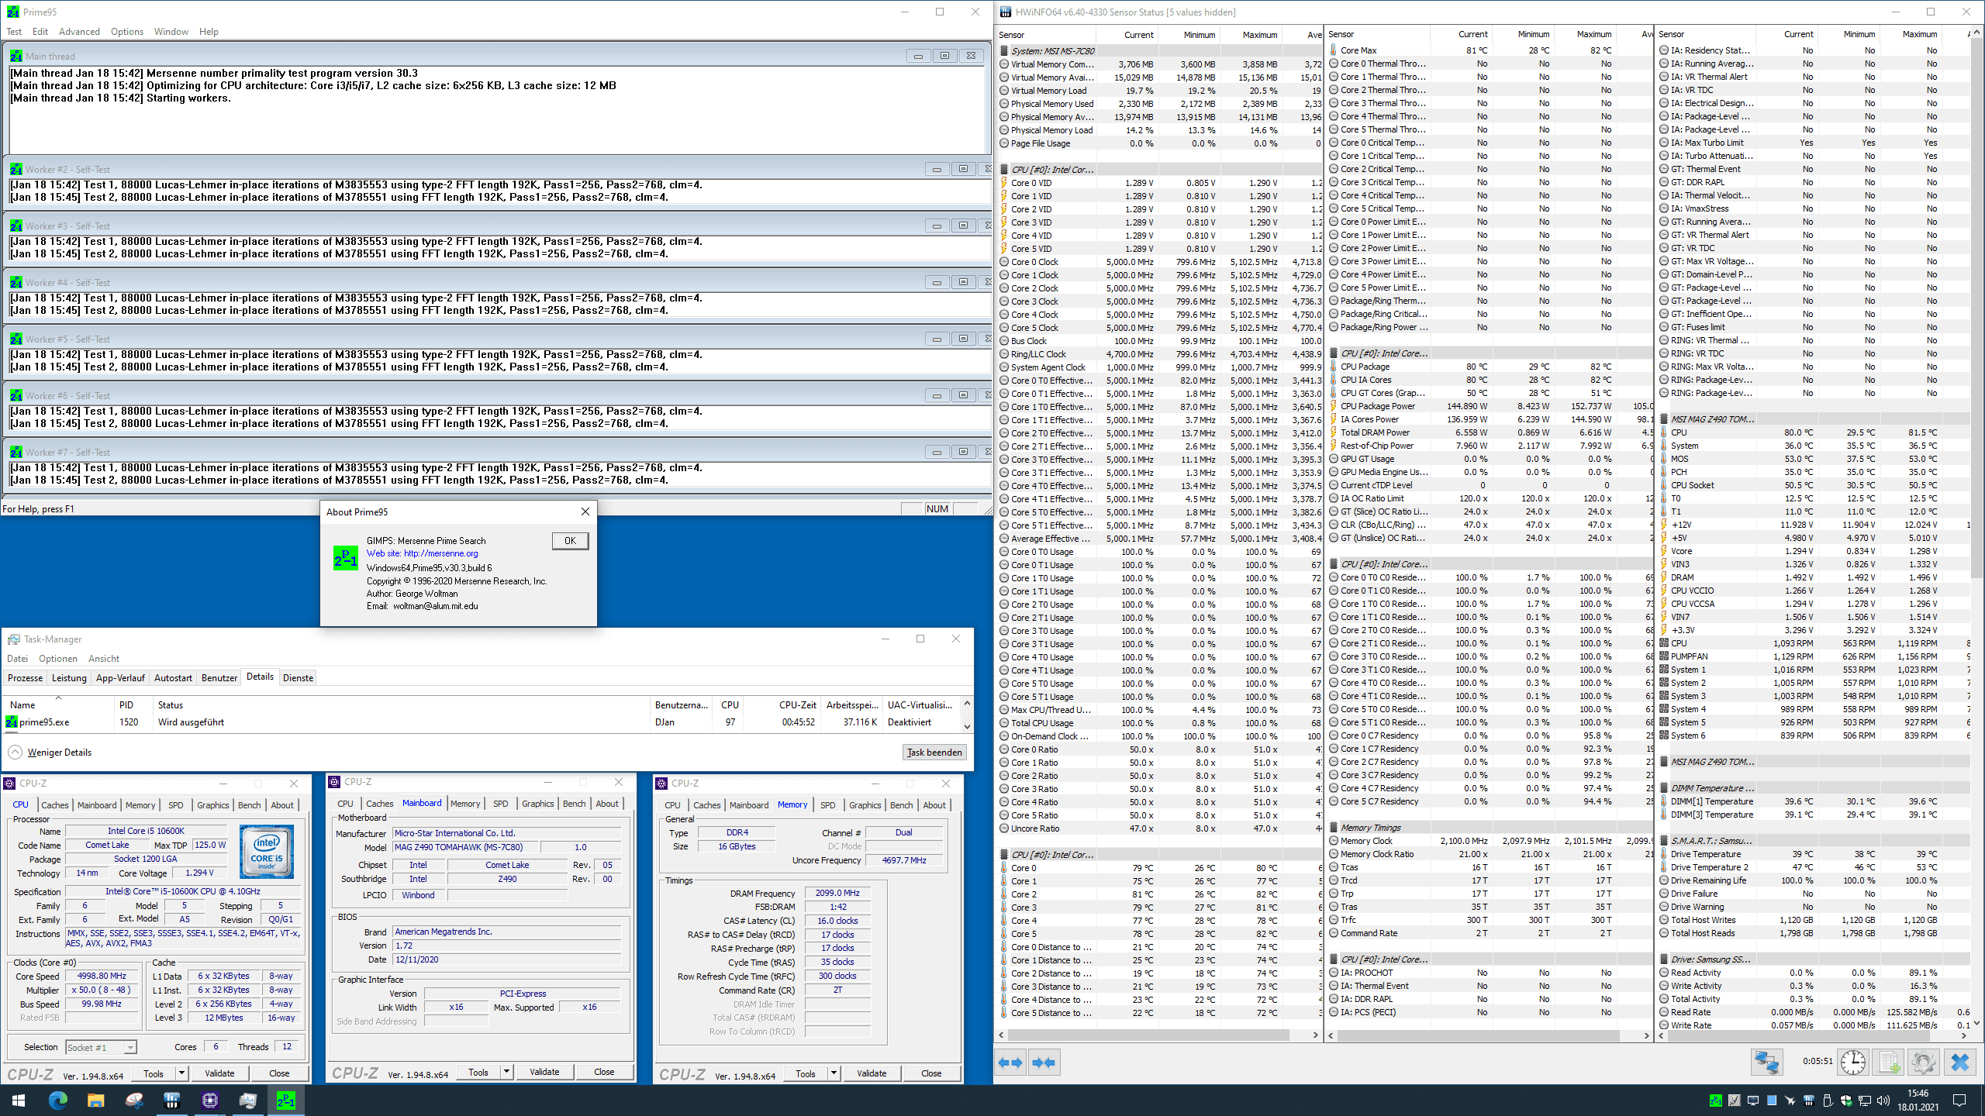Open HWiNFO sensor settings gear icon
The height and width of the screenshot is (1116, 1985).
(1923, 1062)
